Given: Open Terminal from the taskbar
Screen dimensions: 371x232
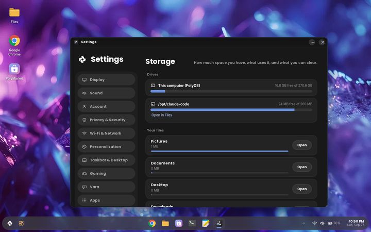Looking at the screenshot, I should (x=192, y=223).
